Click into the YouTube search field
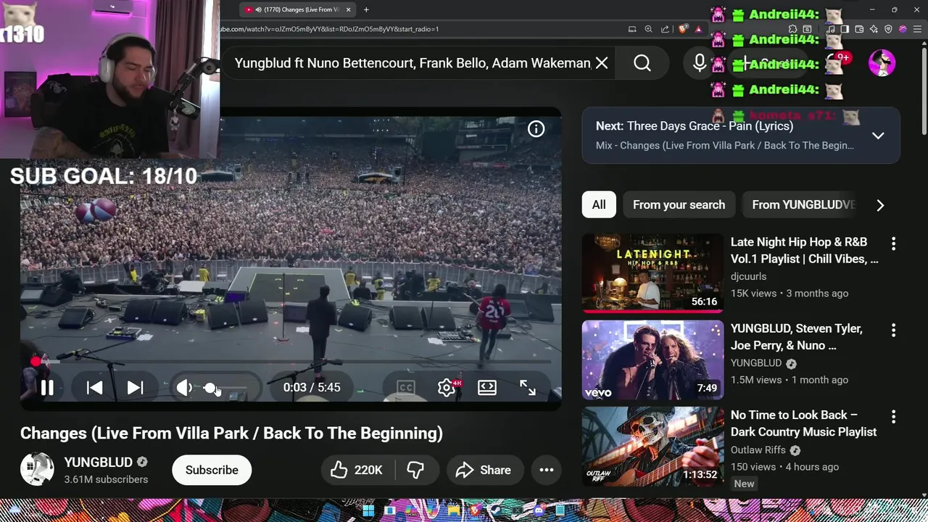Viewport: 928px width, 522px height. [x=413, y=63]
